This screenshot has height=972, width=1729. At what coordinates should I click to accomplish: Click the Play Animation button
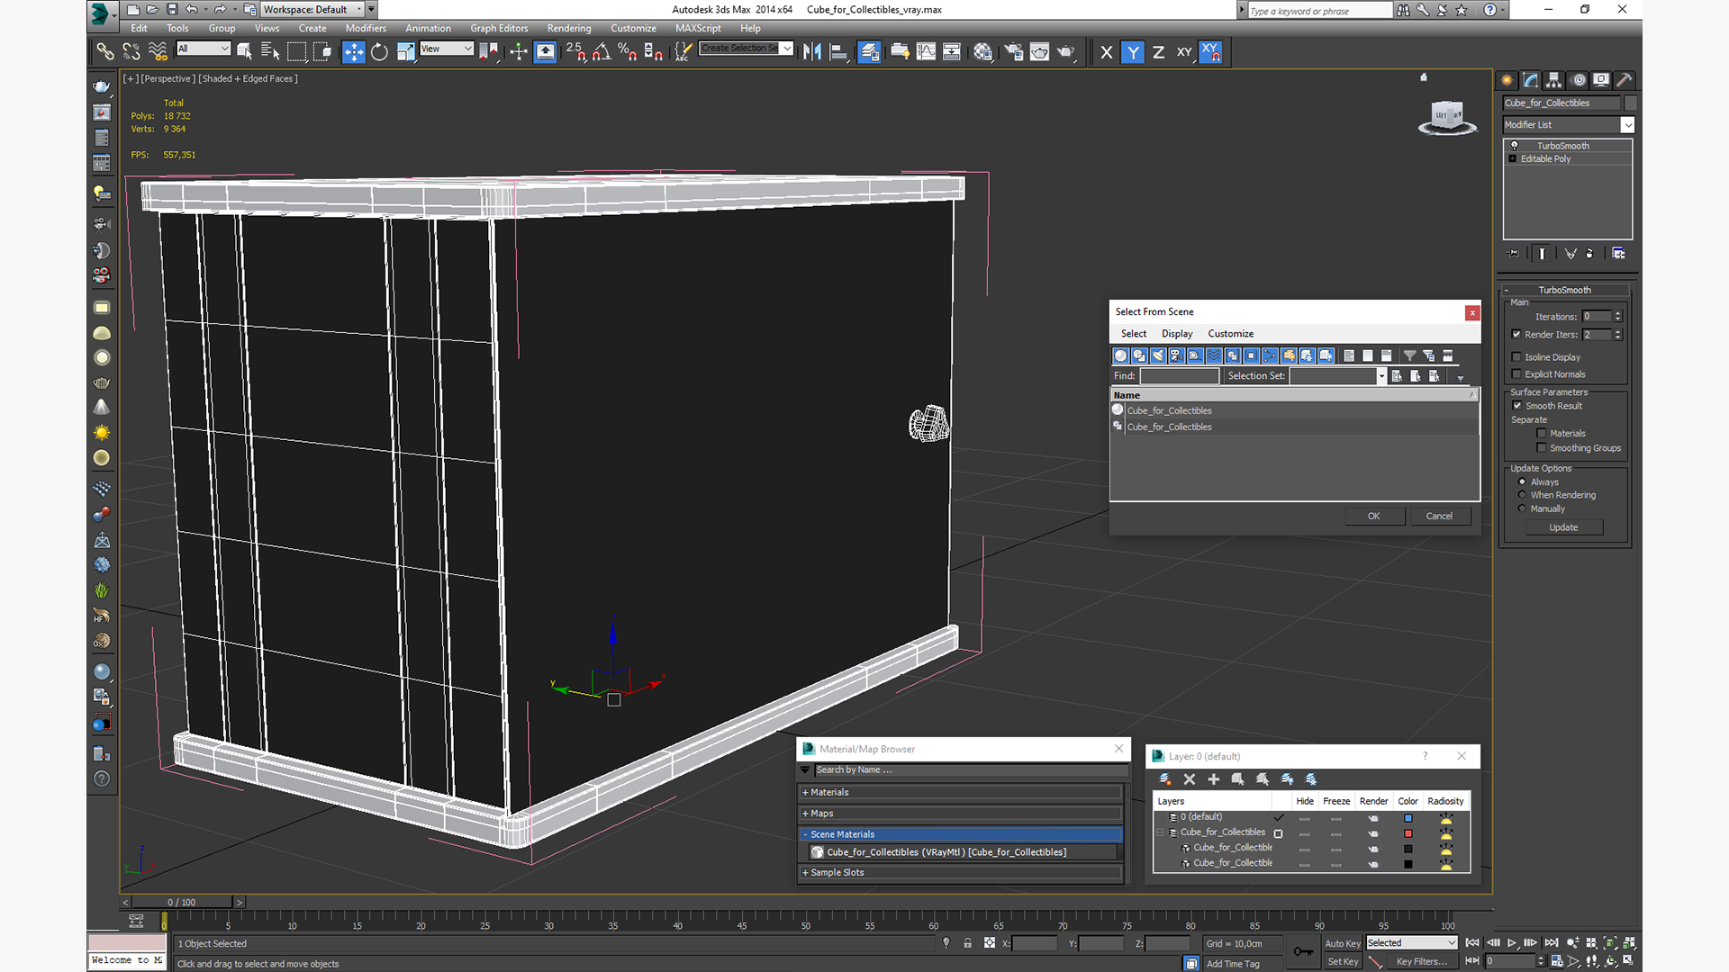pos(1512,943)
